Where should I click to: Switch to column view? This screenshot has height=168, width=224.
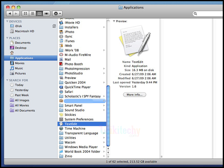[39, 14]
